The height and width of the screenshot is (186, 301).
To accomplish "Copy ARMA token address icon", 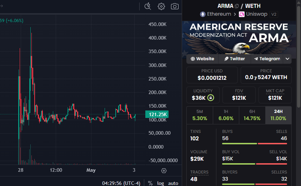I will tap(237, 6).
